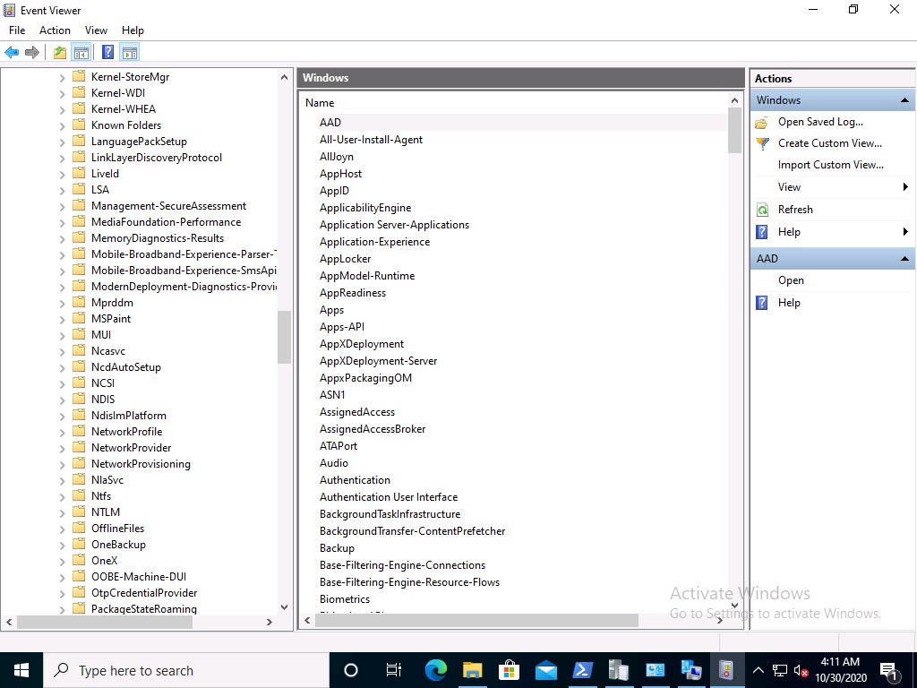Click the tree pane vertical scrollbar thumb
Viewport: 917px width, 688px height.
(x=284, y=337)
